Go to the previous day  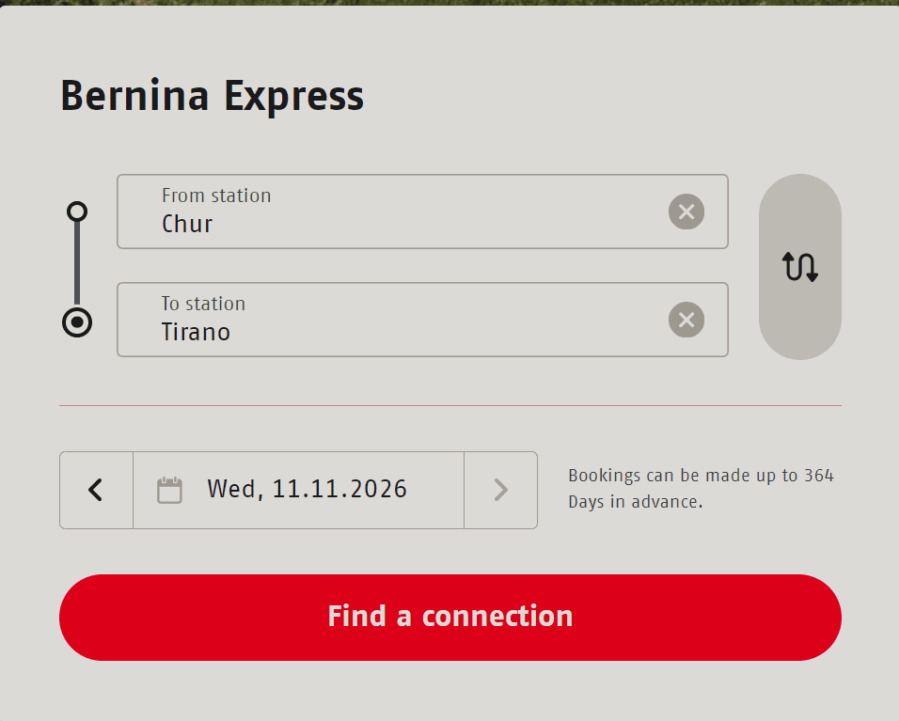(96, 490)
